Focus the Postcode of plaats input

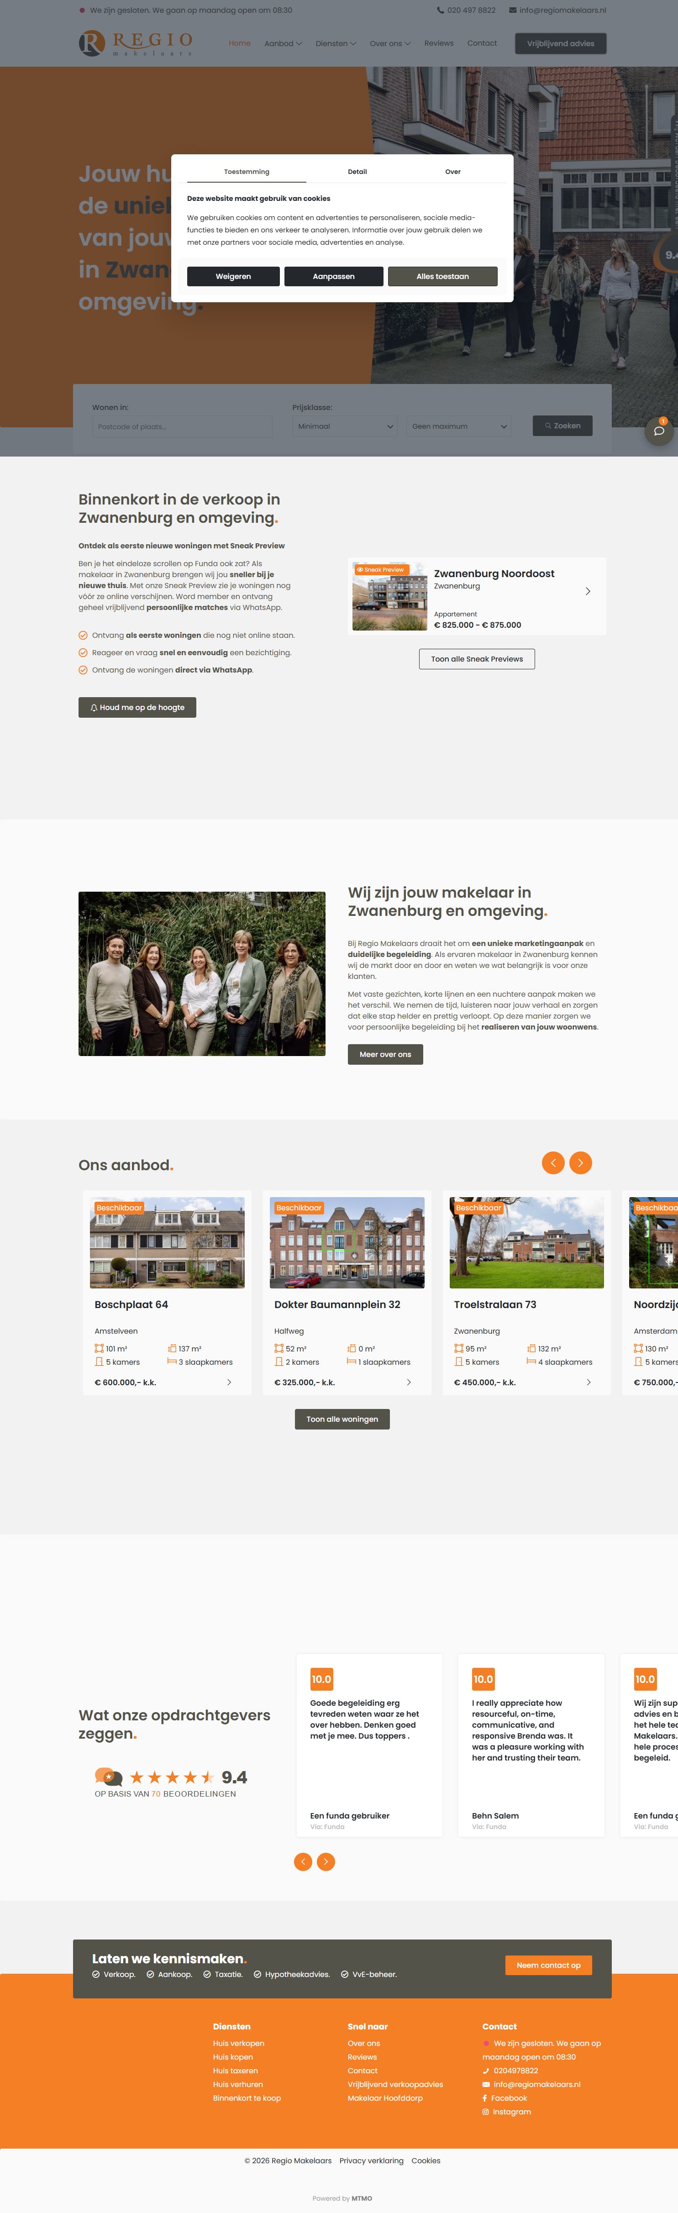182,426
